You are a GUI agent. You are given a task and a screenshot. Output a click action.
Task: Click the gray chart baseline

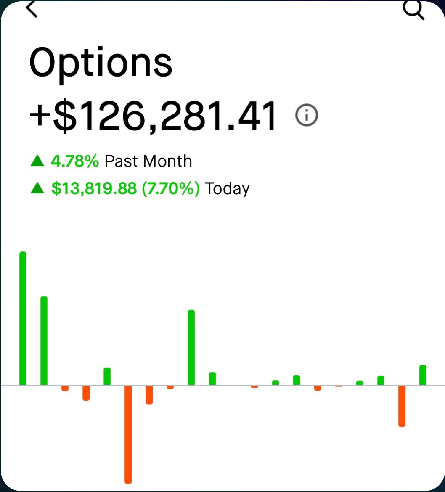click(222, 385)
